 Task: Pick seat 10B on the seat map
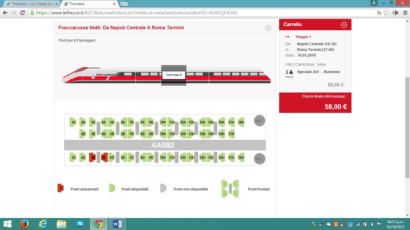click(x=163, y=134)
